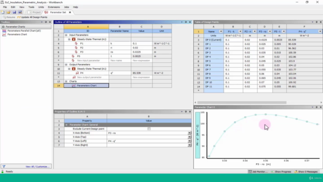Click the P1 input parameter icon
Image resolution: width=323 pixels, height=182 pixels.
(x=76, y=43)
